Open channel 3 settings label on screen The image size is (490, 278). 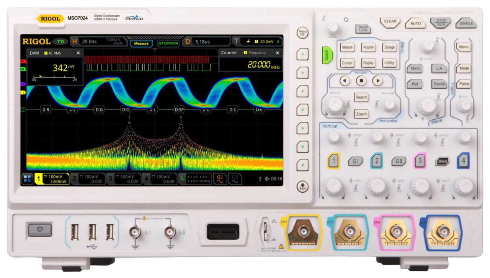(x=124, y=179)
